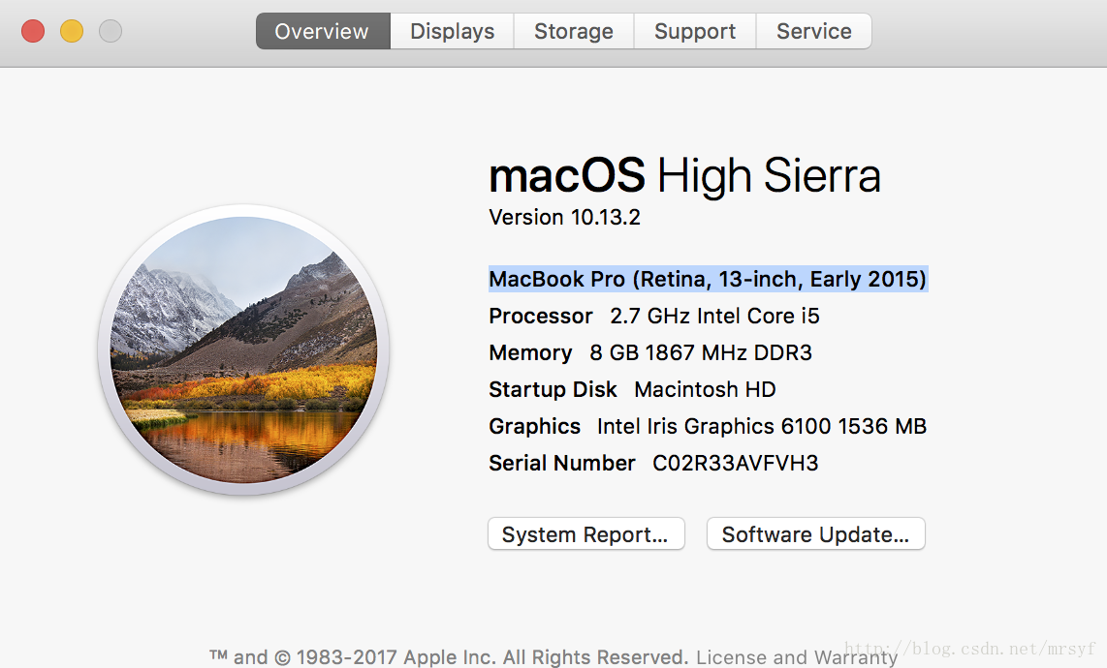Click the serial number C02R33AVFVH3
1107x668 pixels.
click(x=735, y=464)
